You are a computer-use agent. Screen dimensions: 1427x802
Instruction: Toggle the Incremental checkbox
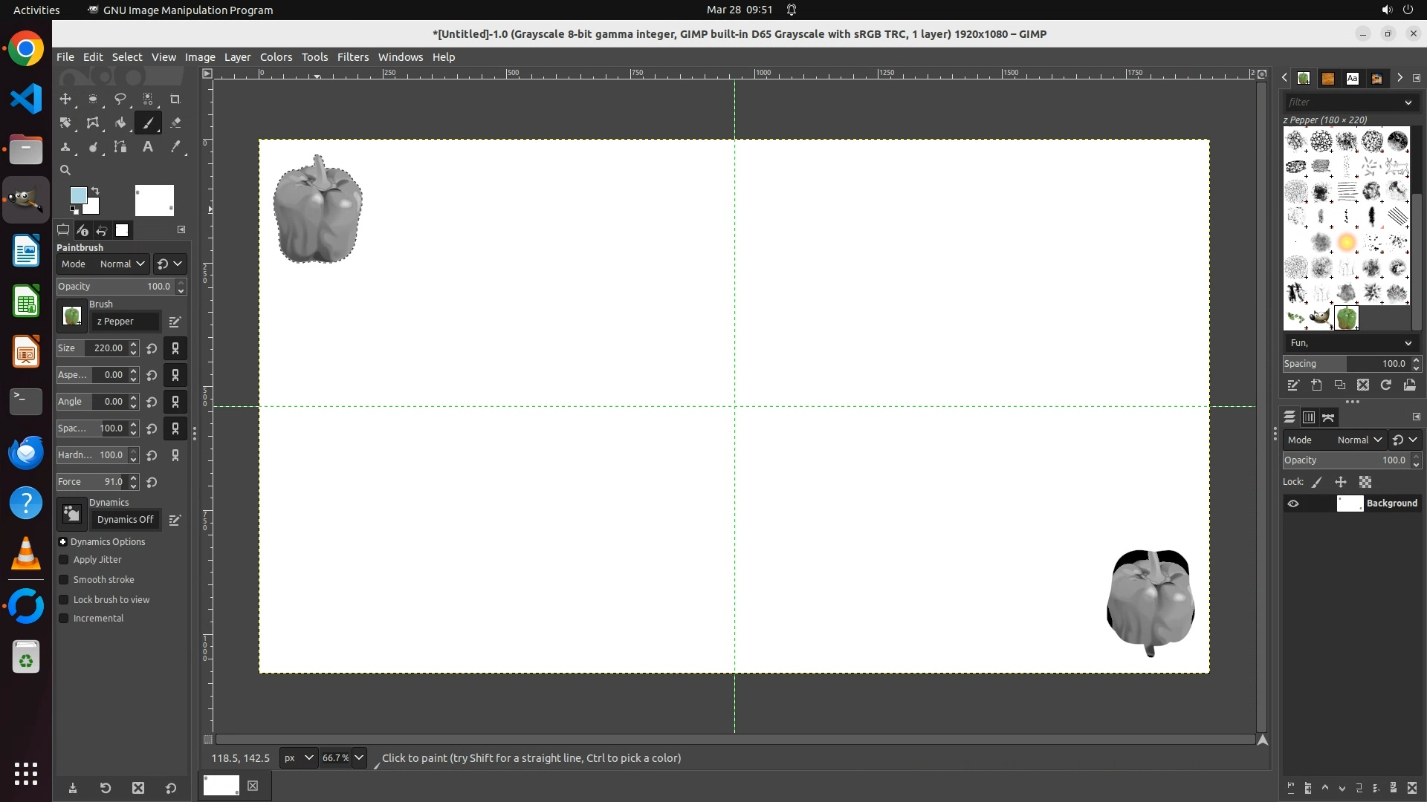(x=64, y=619)
